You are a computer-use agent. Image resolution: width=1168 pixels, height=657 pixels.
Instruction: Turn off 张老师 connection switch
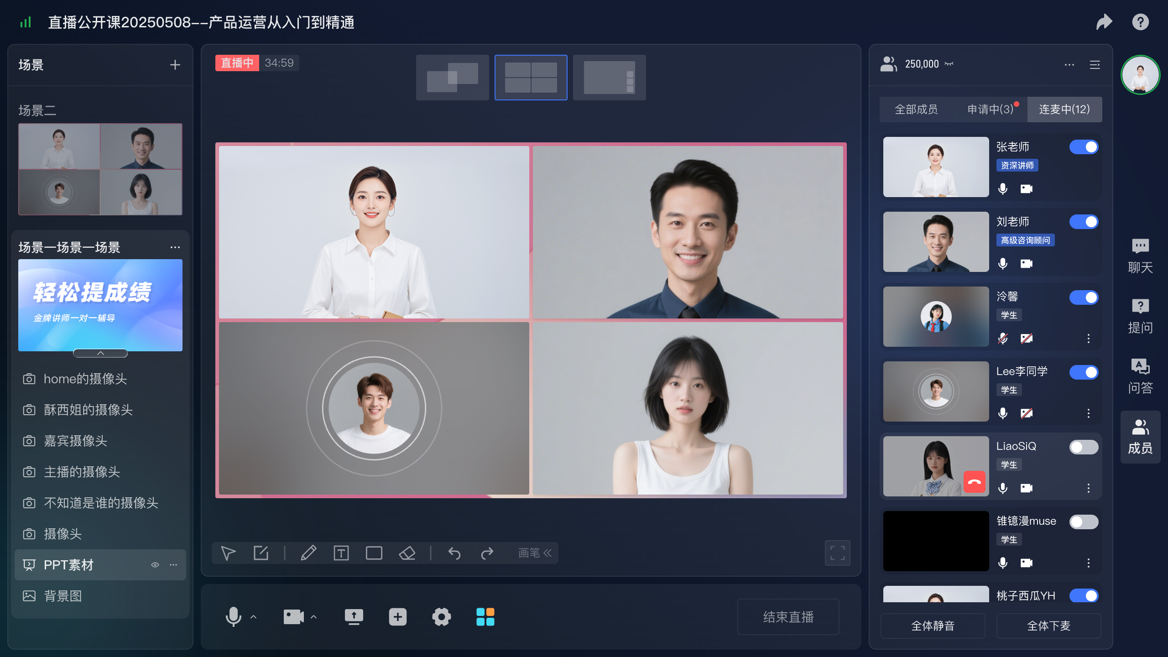click(1084, 147)
